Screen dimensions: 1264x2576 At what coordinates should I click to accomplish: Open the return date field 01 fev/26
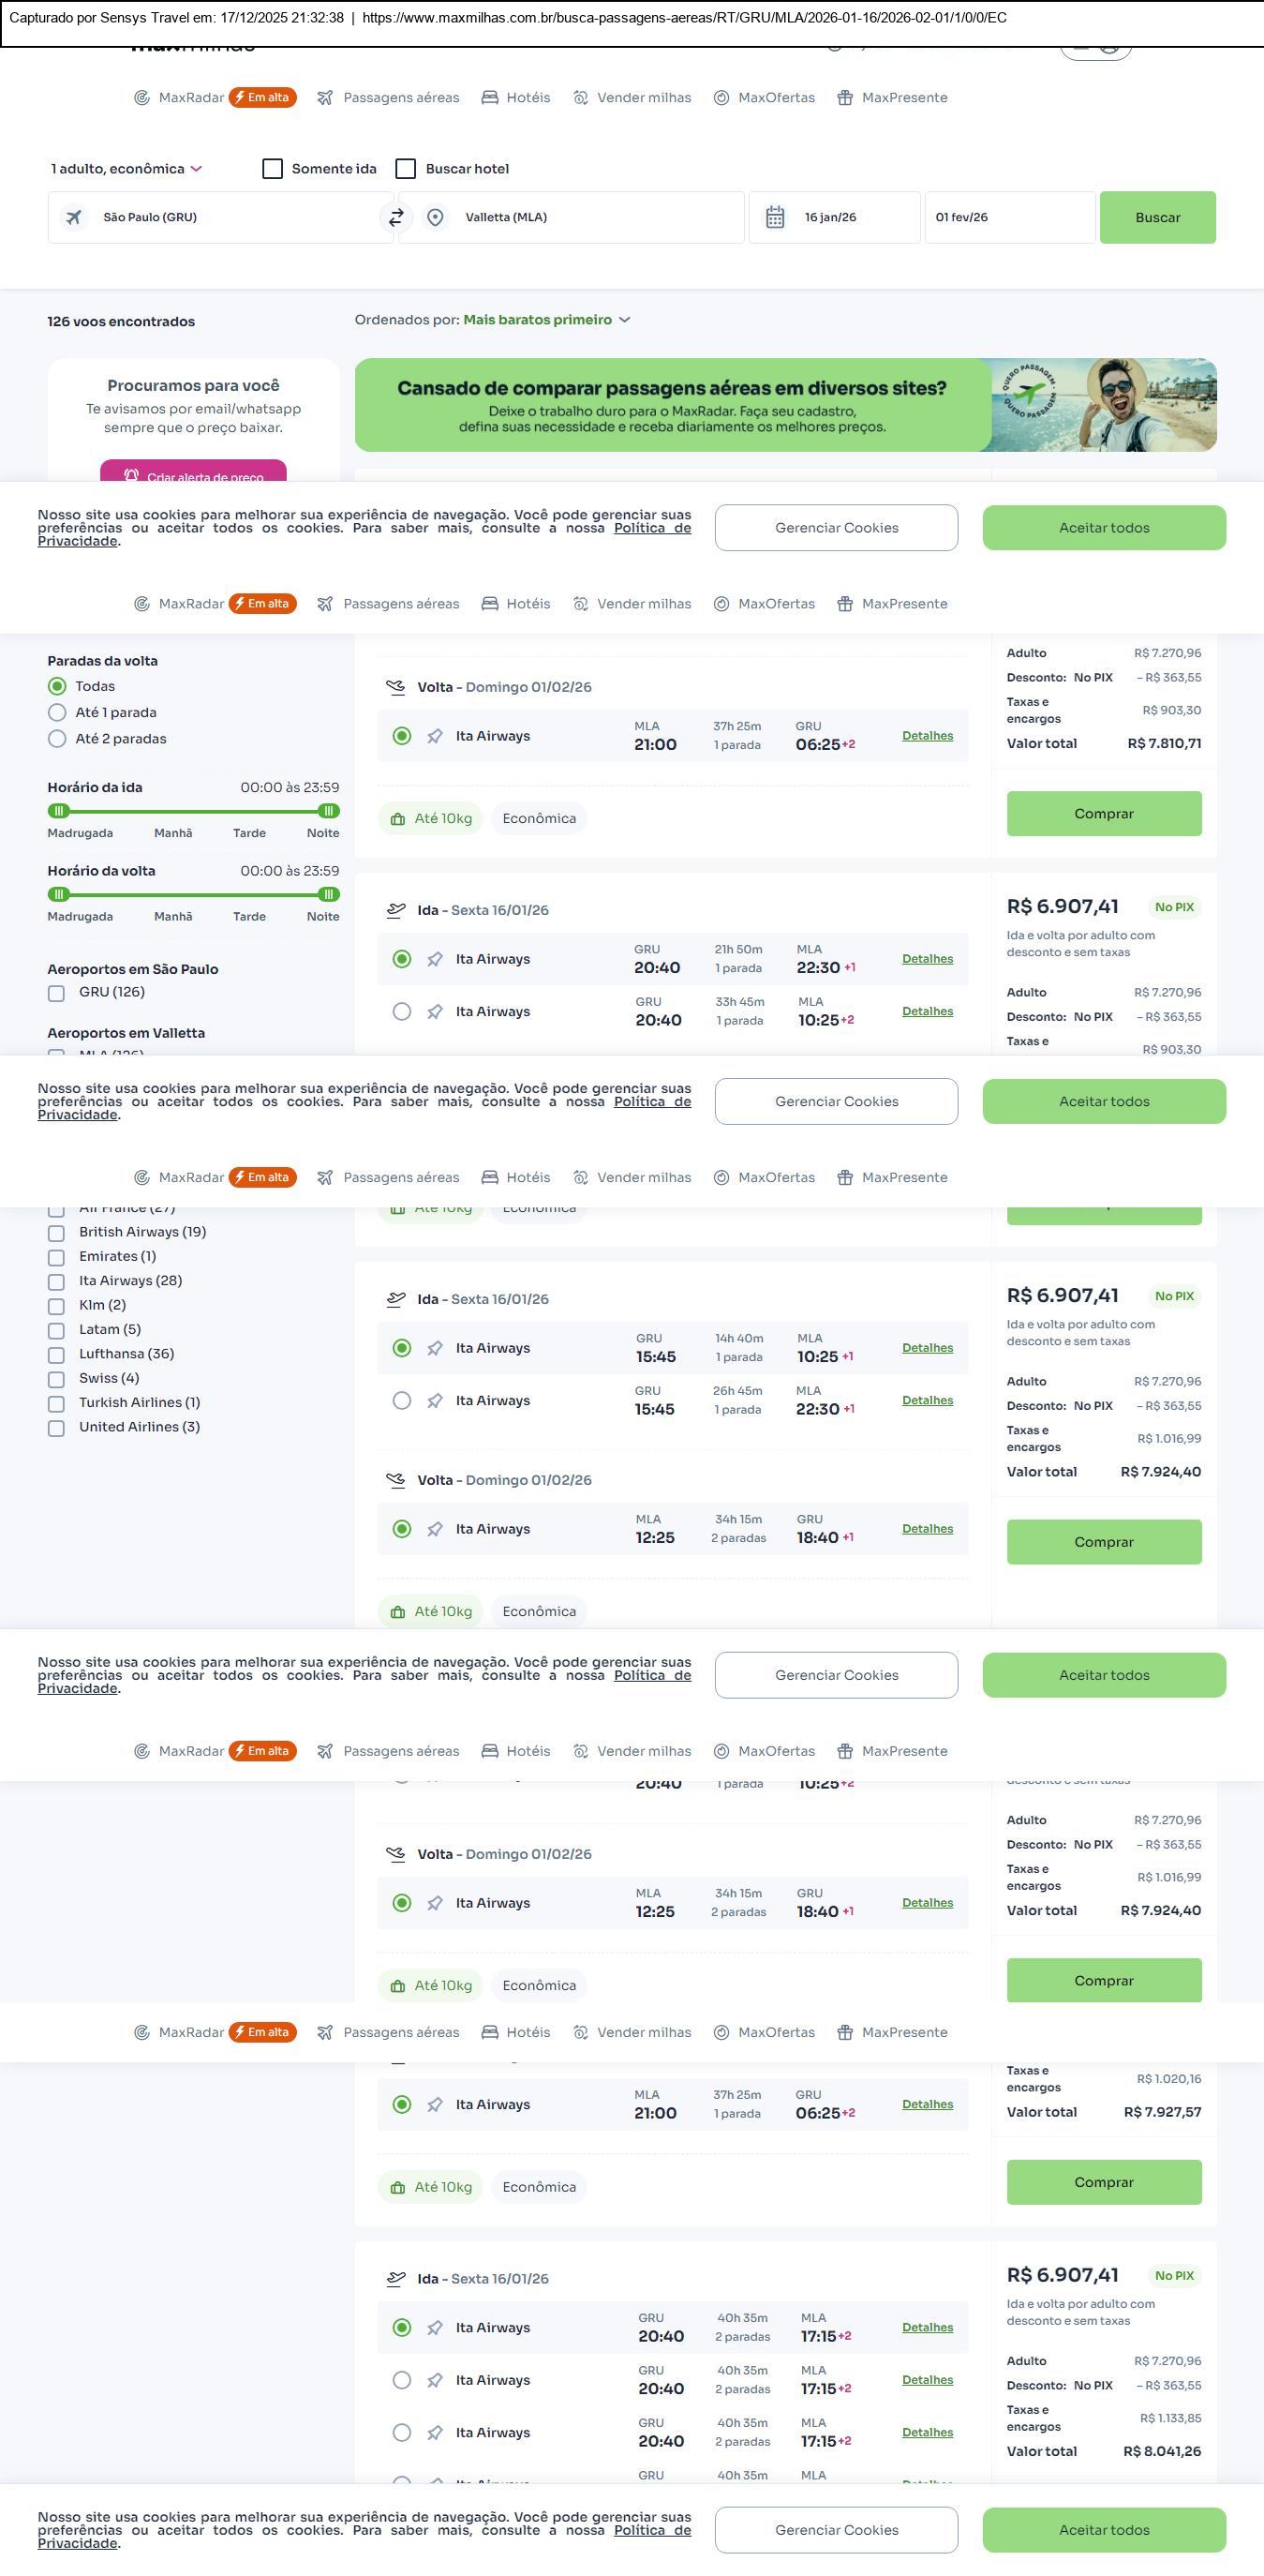tap(1009, 217)
